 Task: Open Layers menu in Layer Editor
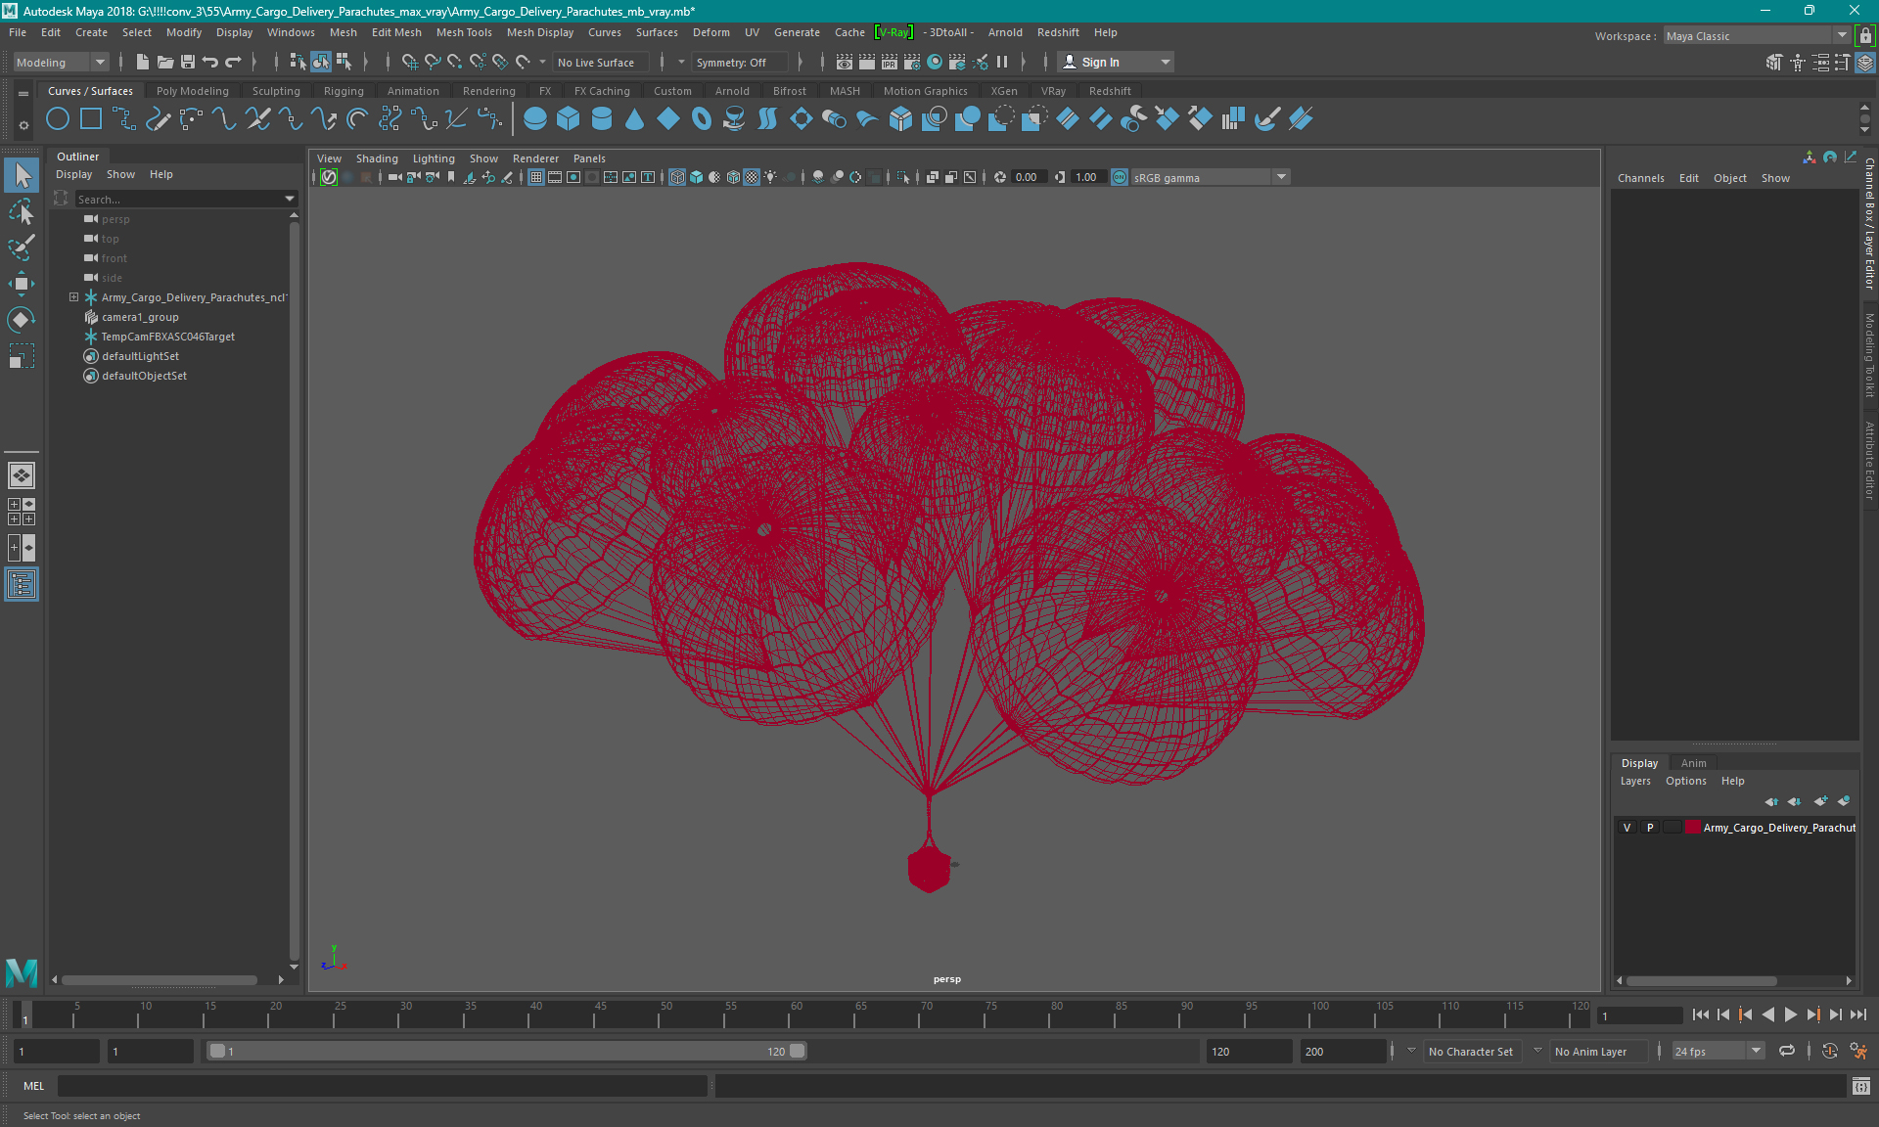[1635, 781]
